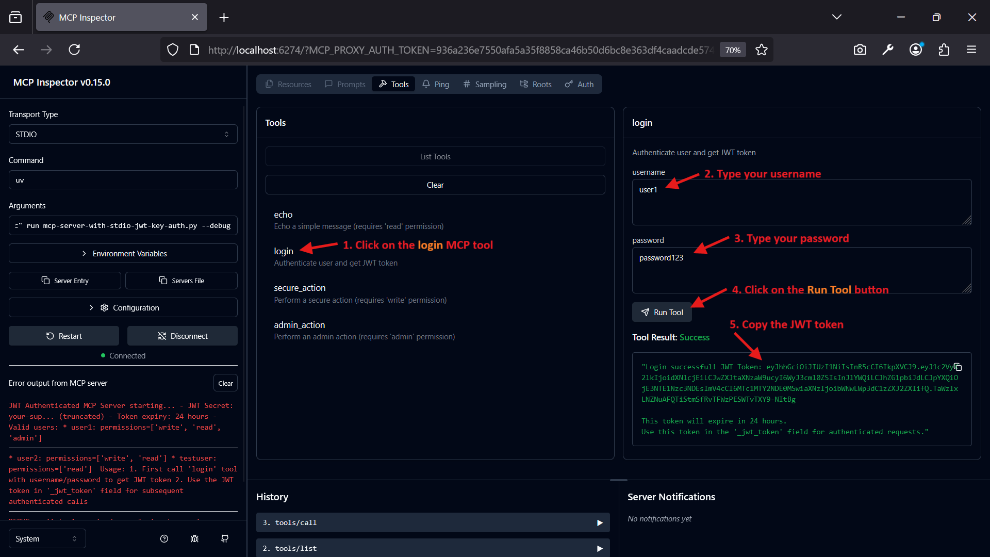Click the 'Connected' status text
This screenshot has height=557, width=990.
click(127, 356)
